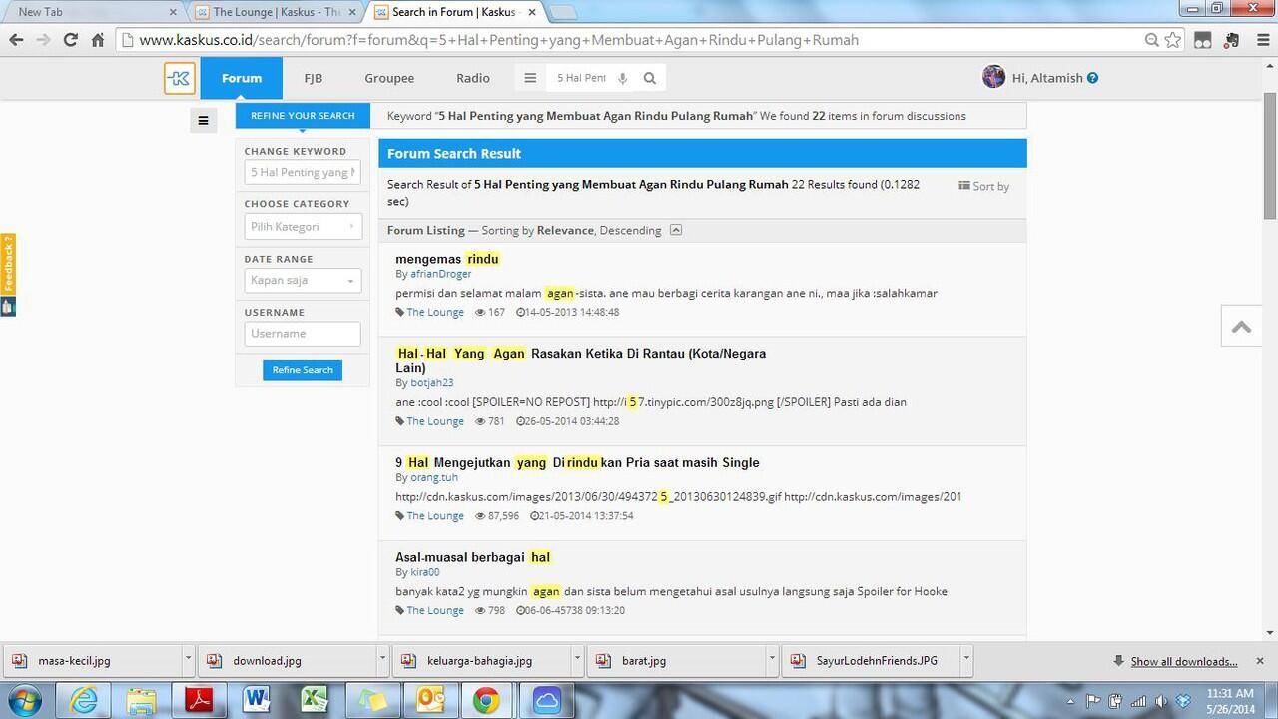This screenshot has width=1278, height=719.
Task: Click the microphone voice search icon
Action: [623, 78]
